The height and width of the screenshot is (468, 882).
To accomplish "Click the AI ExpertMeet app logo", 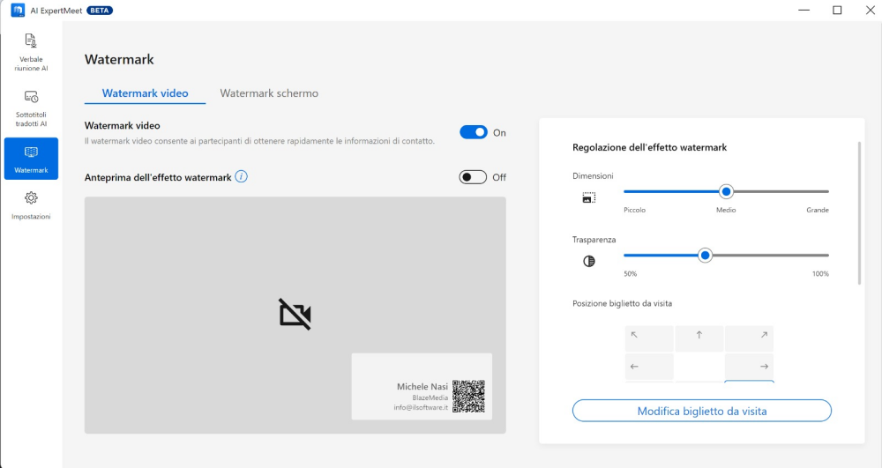I will (18, 10).
